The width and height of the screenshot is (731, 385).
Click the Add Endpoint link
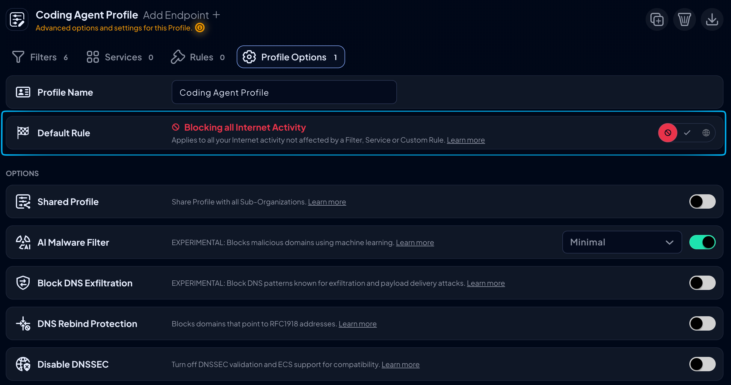click(x=182, y=15)
